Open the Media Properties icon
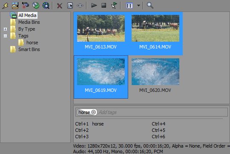This screenshot has width=230, height=154. [70, 6]
